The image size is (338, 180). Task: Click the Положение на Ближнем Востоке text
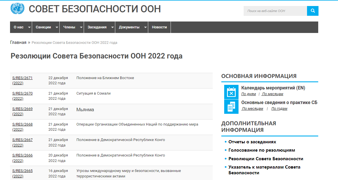point(105,78)
